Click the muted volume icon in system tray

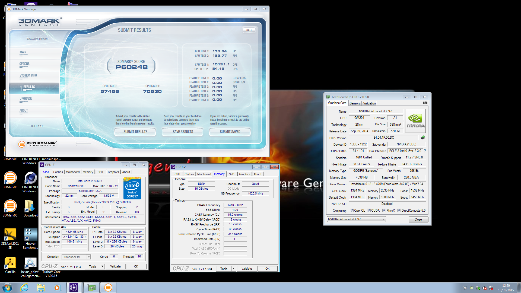coord(485,288)
